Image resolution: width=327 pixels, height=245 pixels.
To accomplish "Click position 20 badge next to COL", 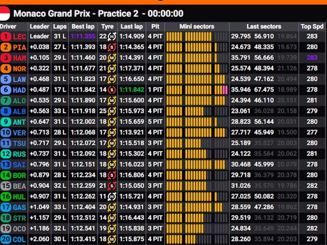I will tap(6, 239).
